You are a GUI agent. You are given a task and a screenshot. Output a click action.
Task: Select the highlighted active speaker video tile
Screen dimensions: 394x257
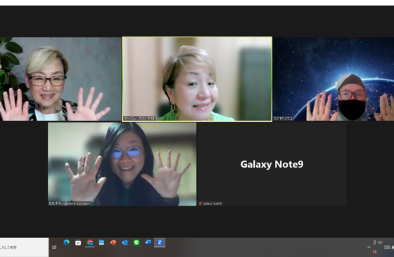[x=197, y=79]
